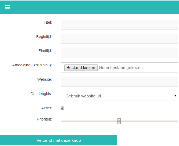
Task: Click the Titel input field
Action: click(x=119, y=25)
